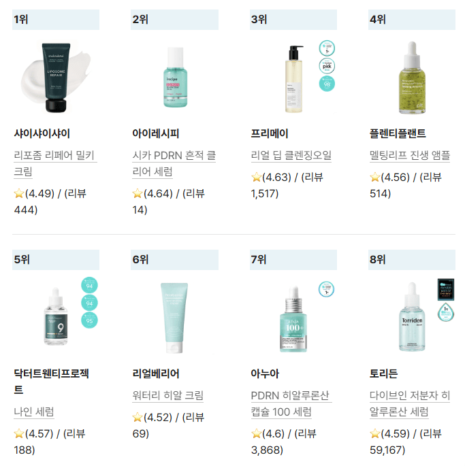Select the dark Liposome Repair tube image

coord(56,78)
